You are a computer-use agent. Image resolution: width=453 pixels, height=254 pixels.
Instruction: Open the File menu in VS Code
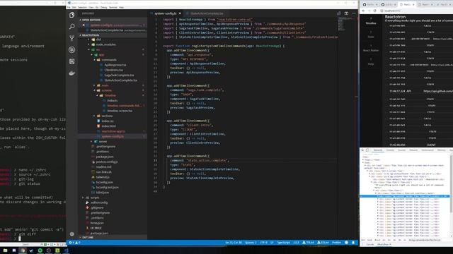69,8
